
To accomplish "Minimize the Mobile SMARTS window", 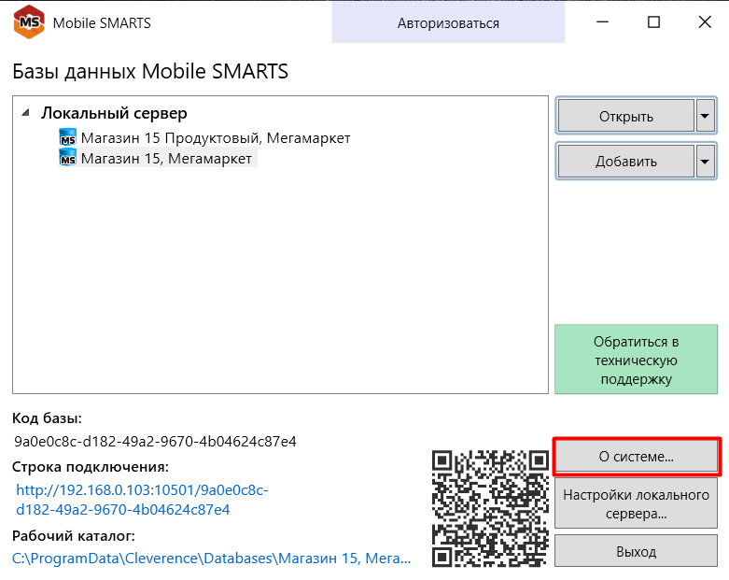I will (603, 21).
